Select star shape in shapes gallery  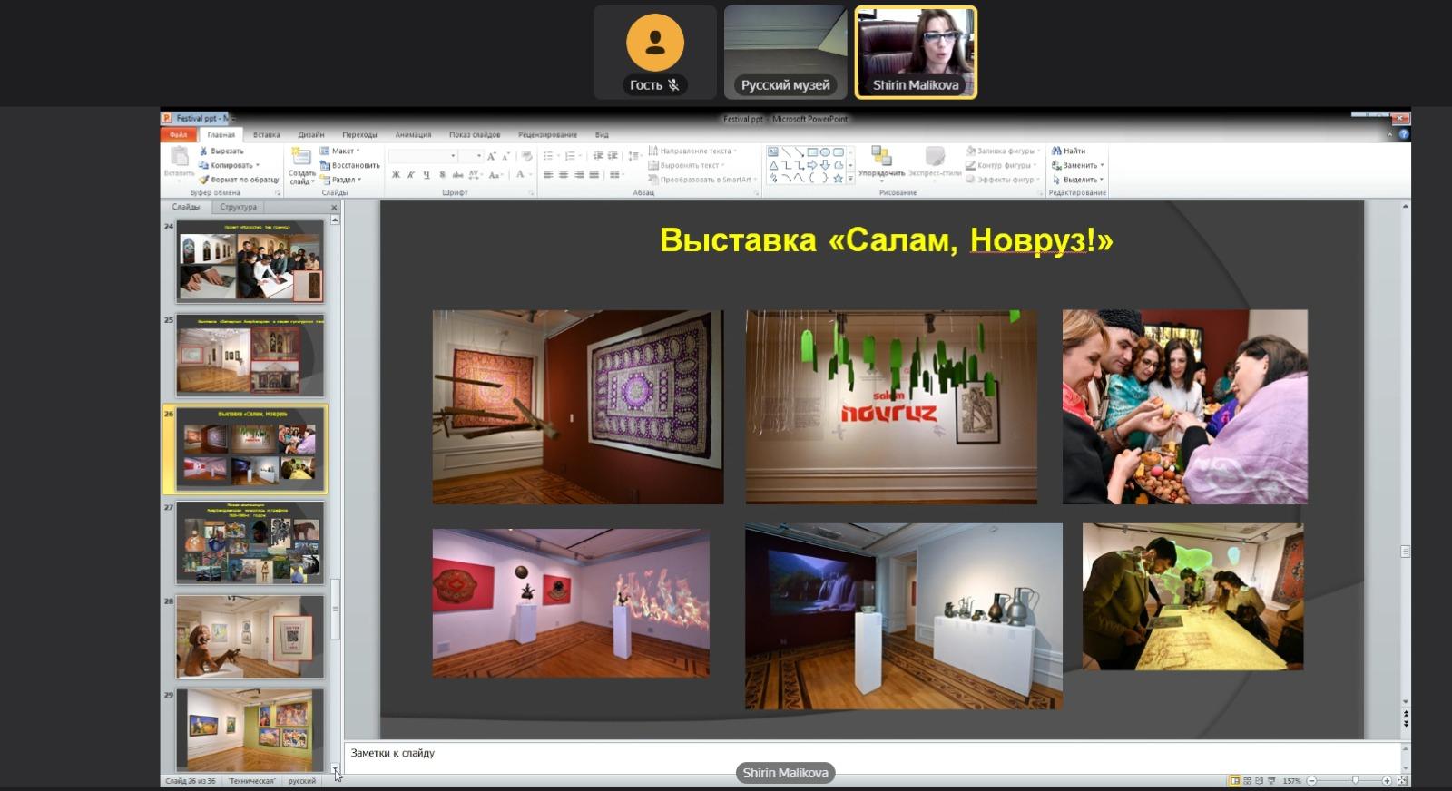838,179
